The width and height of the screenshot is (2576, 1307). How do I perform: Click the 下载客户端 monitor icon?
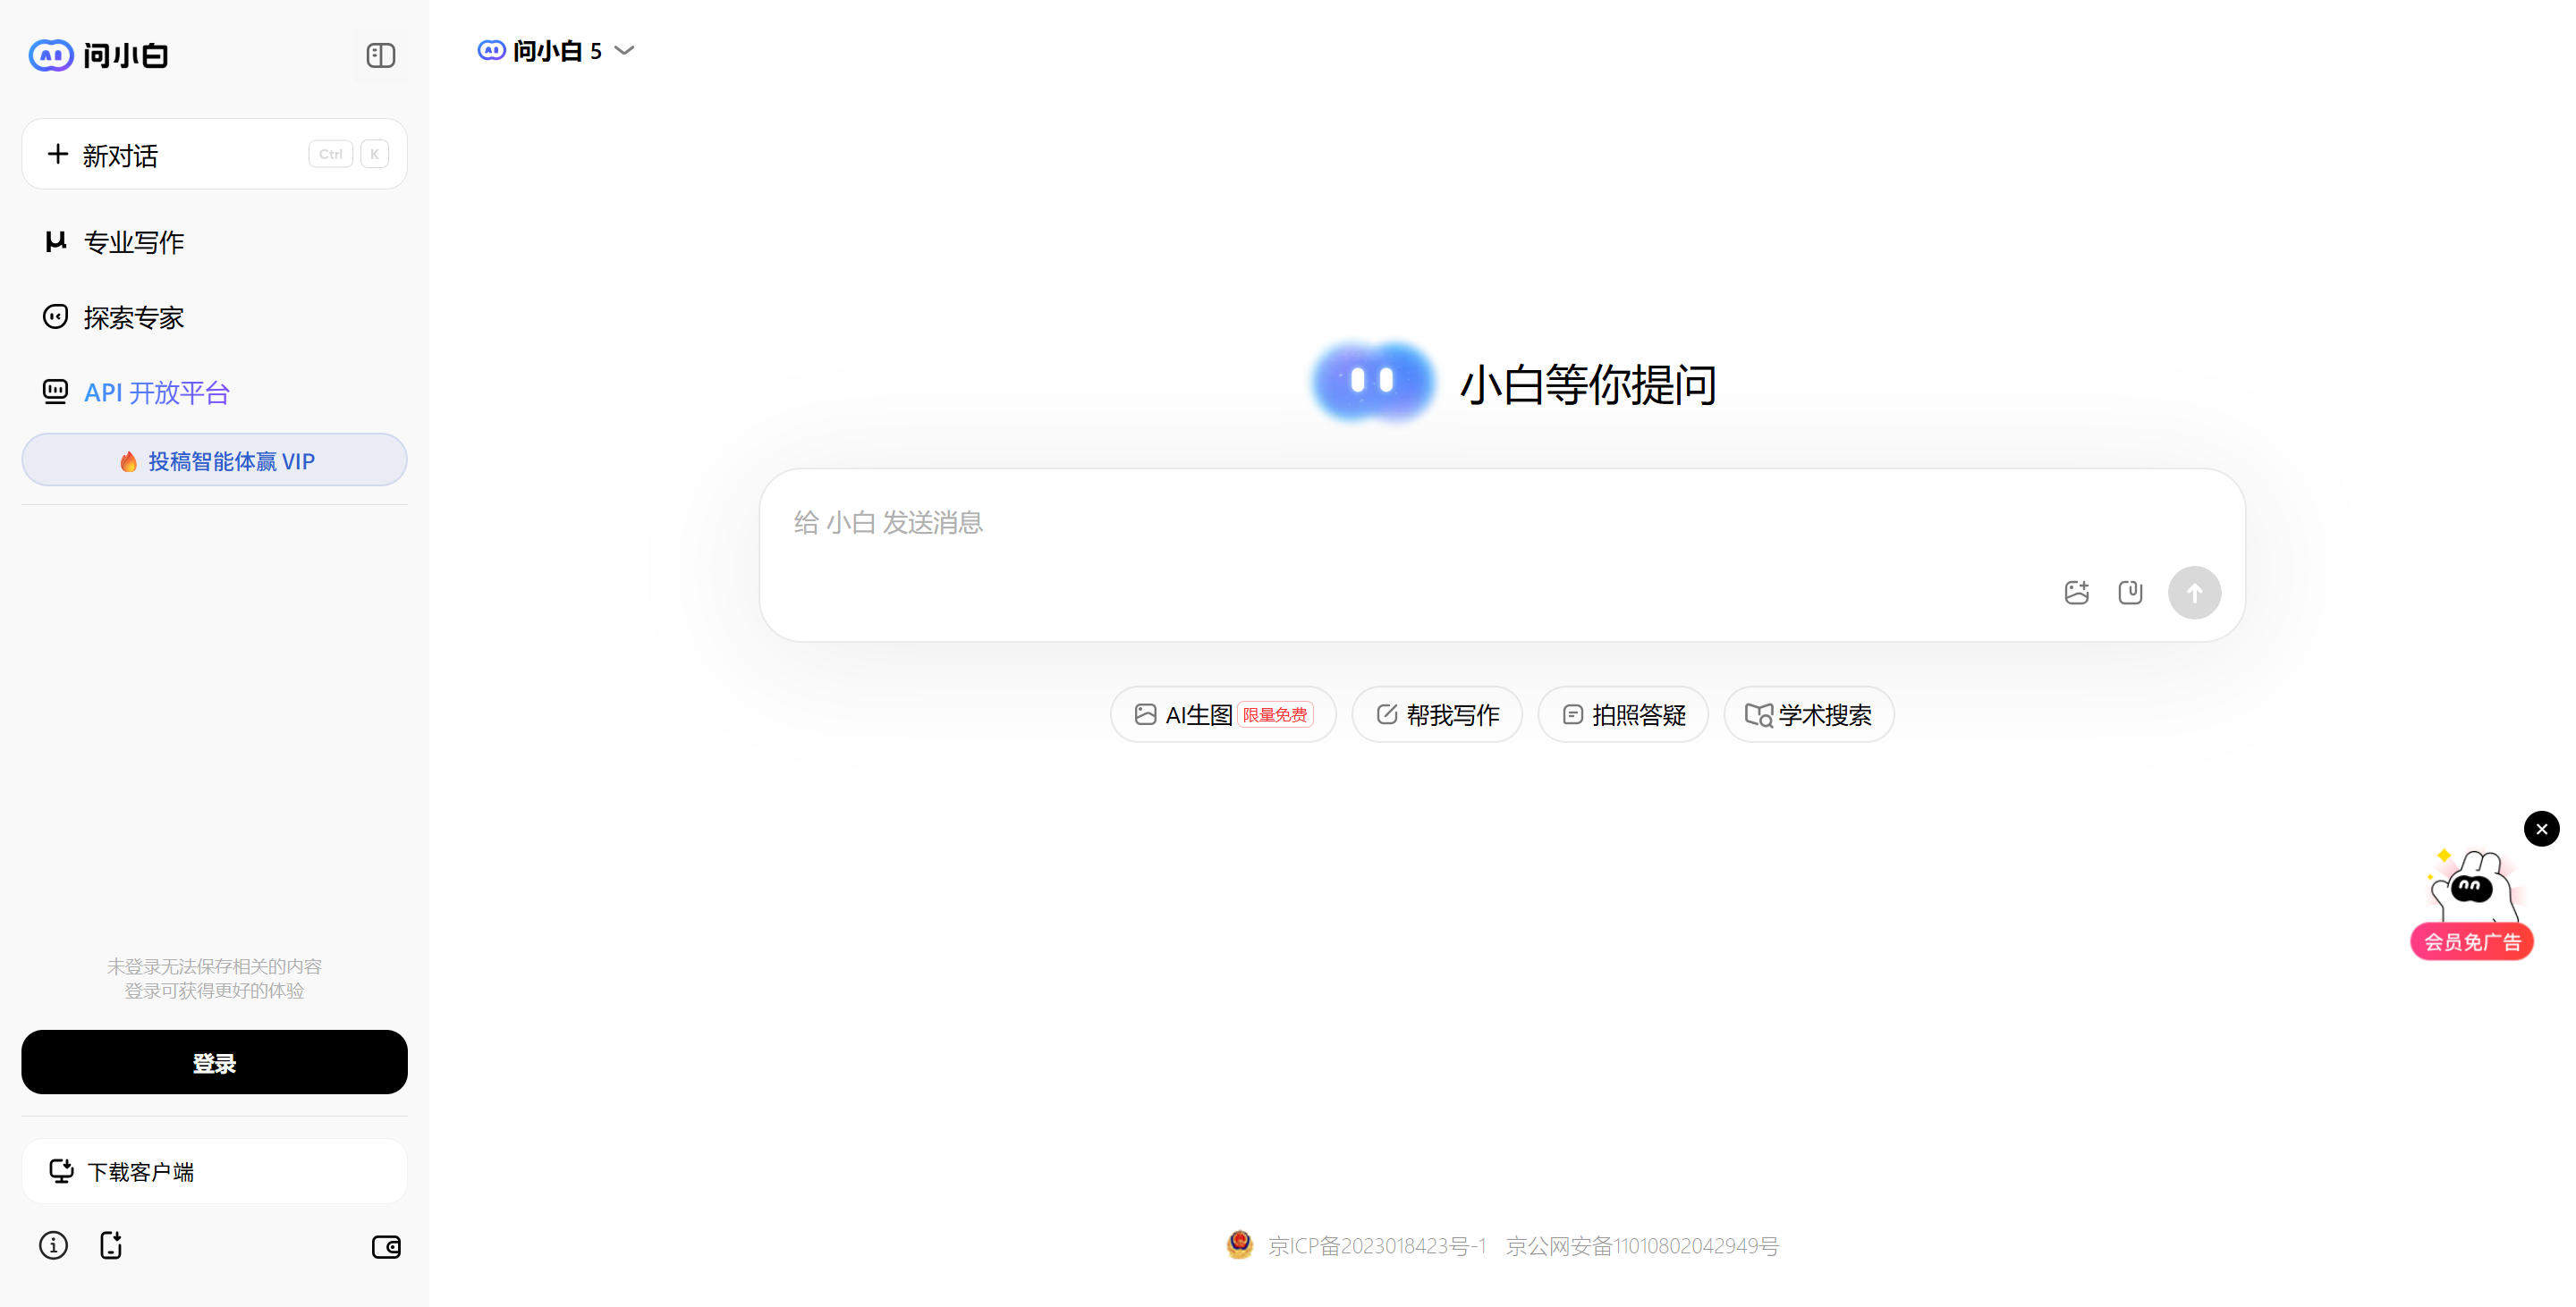tap(62, 1171)
